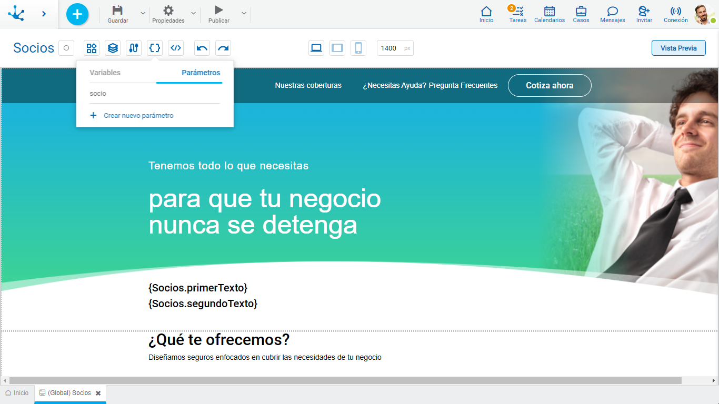Click the status circle next to Socios

click(66, 48)
